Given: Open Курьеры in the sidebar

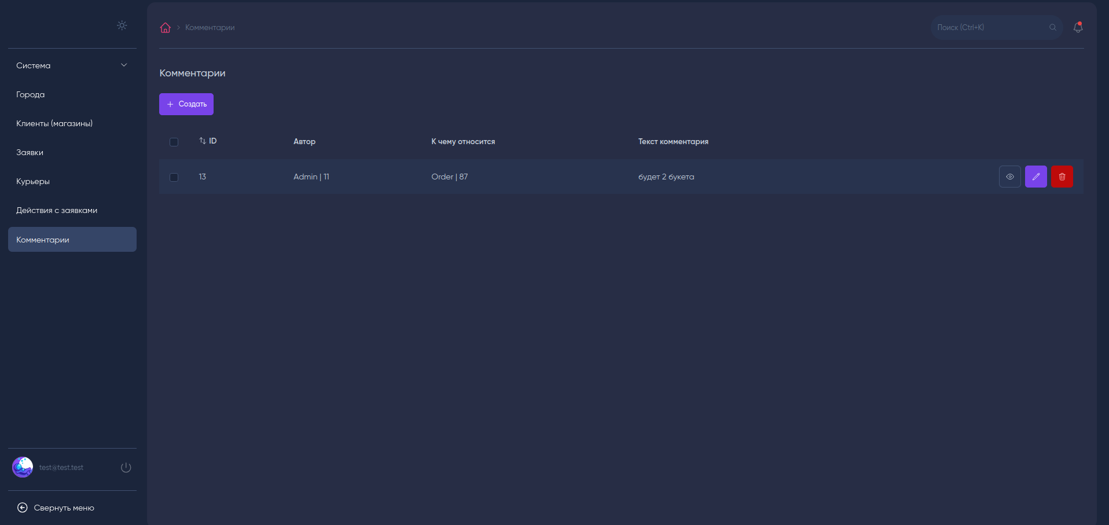Looking at the screenshot, I should pos(33,181).
